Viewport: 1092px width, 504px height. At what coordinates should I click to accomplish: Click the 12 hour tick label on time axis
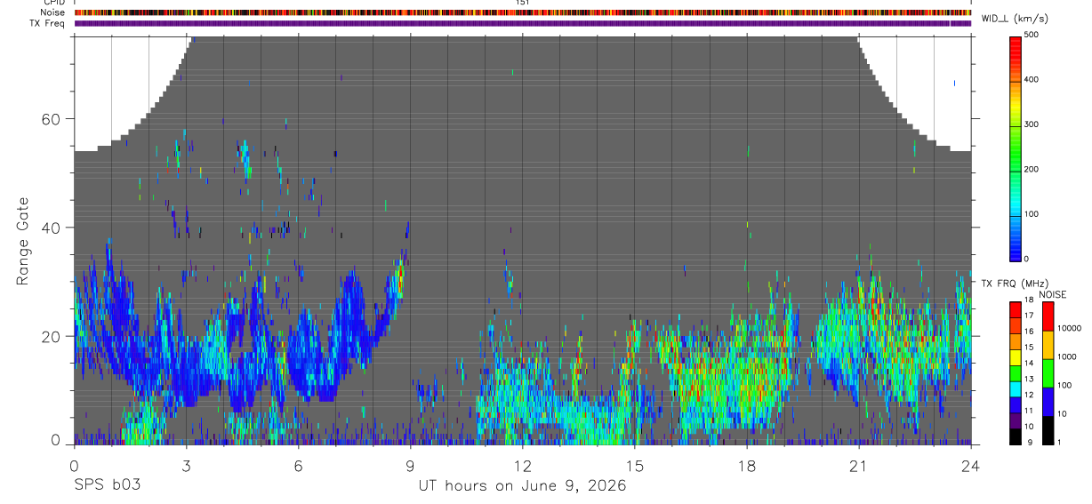tap(522, 468)
